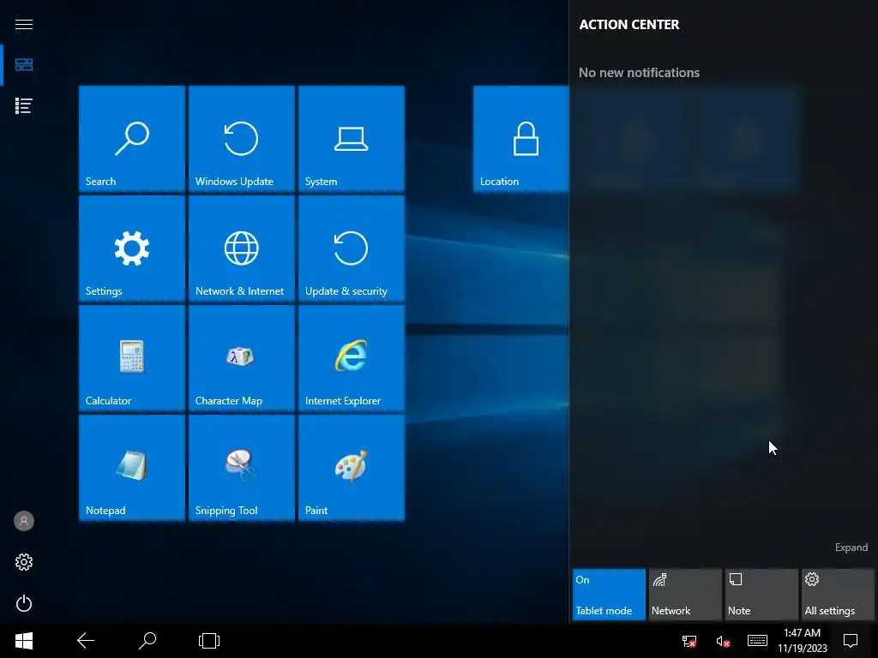The image size is (878, 658).
Task: Switch to all apps list view
Action: 23,105
